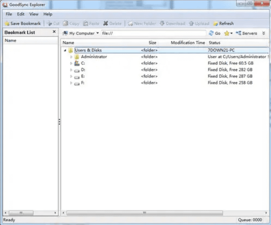The height and width of the screenshot is (225, 271).
Task: Click the Cut scissors icon
Action: [49, 23]
